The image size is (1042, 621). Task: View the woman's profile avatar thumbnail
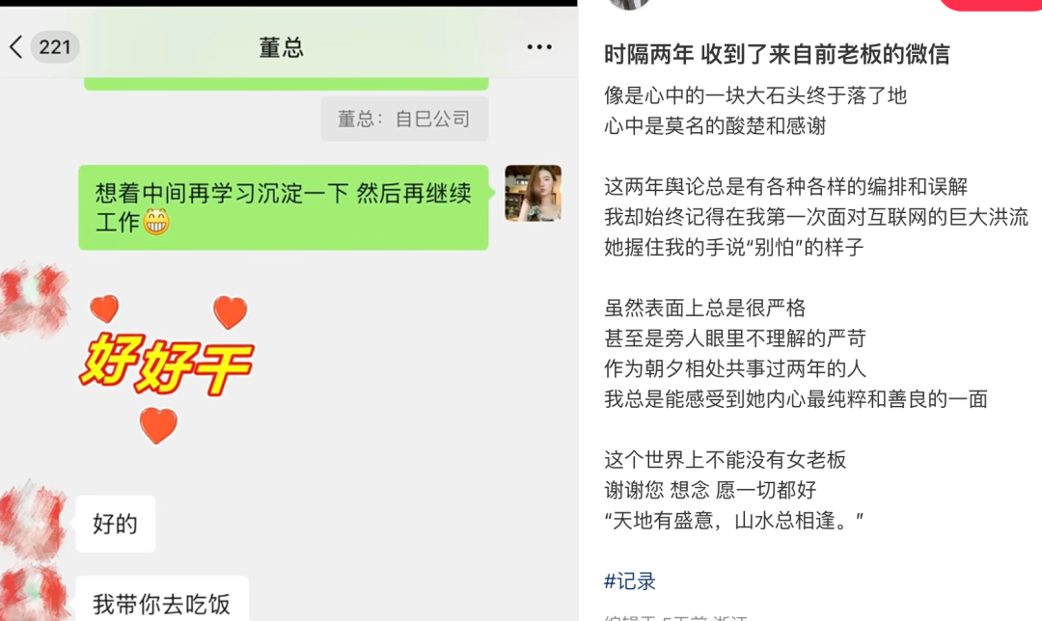pos(533,193)
